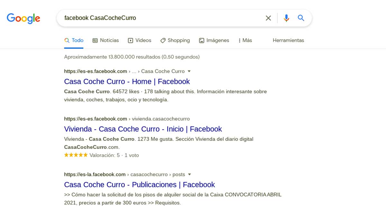This screenshot has width=386, height=217.
Task: Click the es-es.facebook.com › vivienda.casacochecurro URL
Action: pyautogui.click(x=127, y=119)
